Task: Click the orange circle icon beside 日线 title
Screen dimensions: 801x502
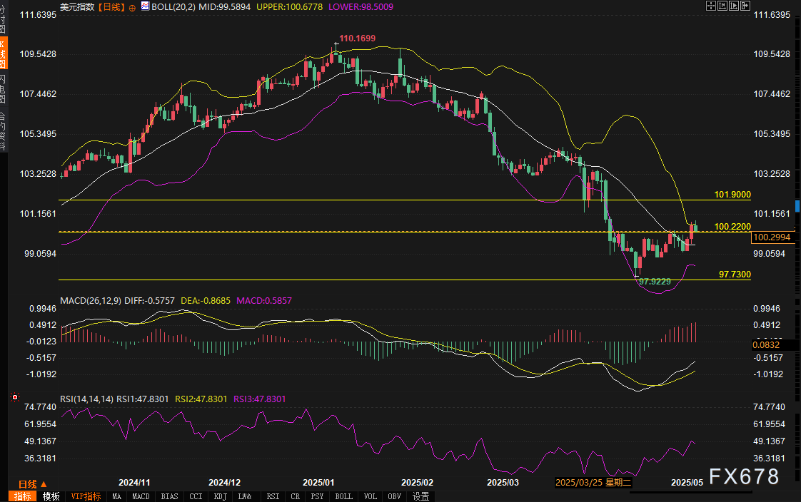Action: [x=133, y=6]
